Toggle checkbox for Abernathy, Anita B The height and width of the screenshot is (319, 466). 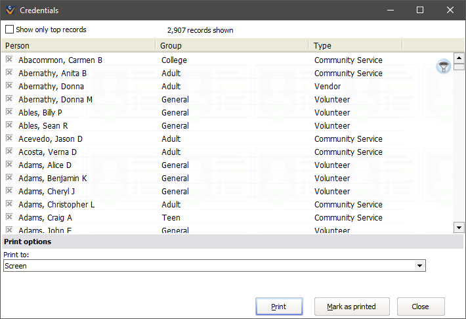pos(9,73)
